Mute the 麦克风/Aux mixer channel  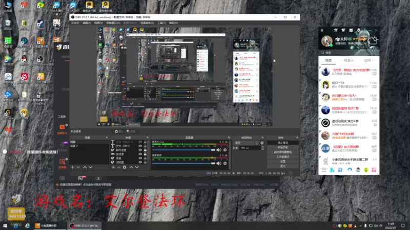tap(219, 150)
